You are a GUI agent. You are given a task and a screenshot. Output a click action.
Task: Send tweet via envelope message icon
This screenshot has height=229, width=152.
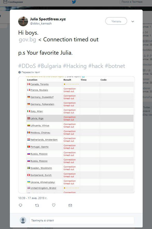(x=70, y=205)
